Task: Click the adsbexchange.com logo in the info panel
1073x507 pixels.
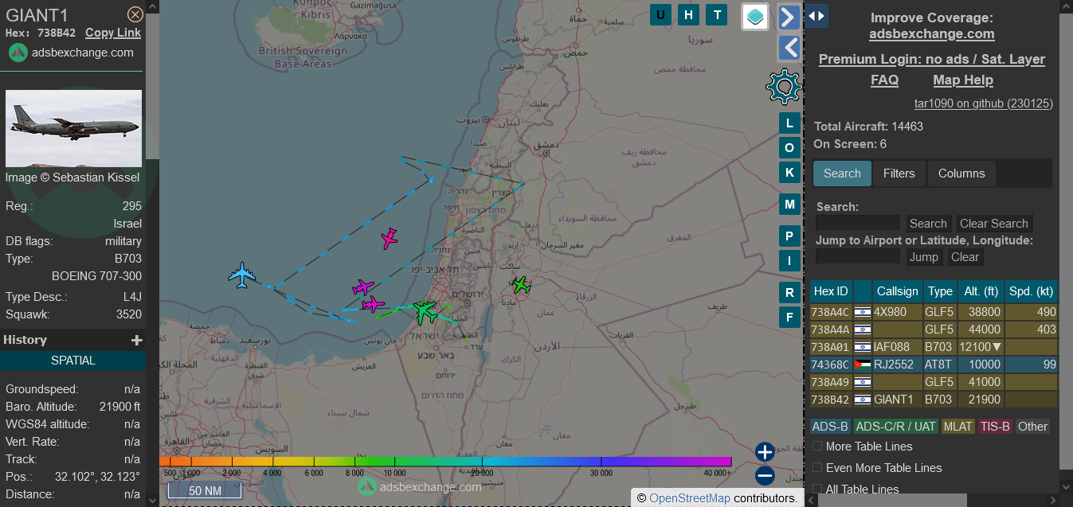Action: tap(72, 53)
